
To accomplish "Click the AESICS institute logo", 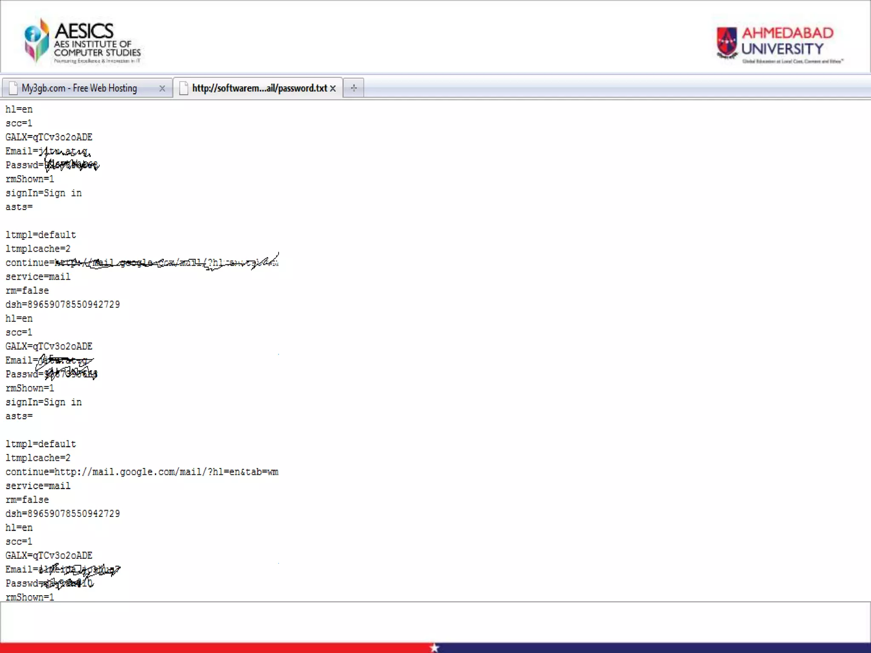I will [37, 41].
